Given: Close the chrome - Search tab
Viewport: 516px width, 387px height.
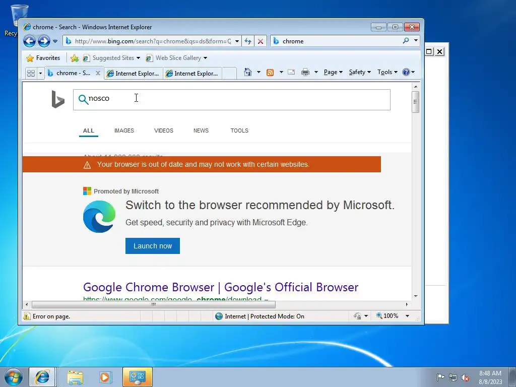Looking at the screenshot, I should tap(98, 73).
